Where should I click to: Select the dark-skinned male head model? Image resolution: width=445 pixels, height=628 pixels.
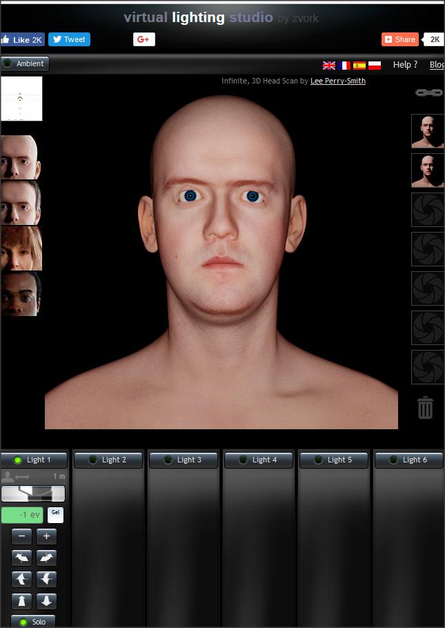(21, 294)
